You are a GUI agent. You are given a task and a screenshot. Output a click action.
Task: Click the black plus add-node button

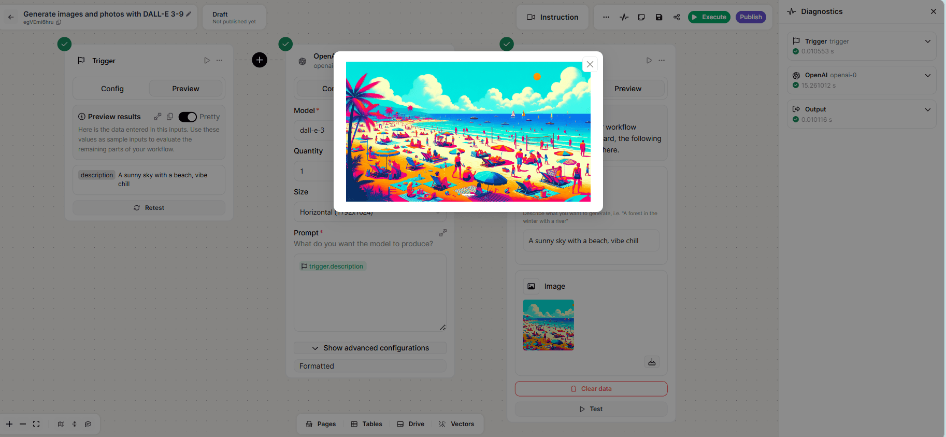(x=260, y=60)
